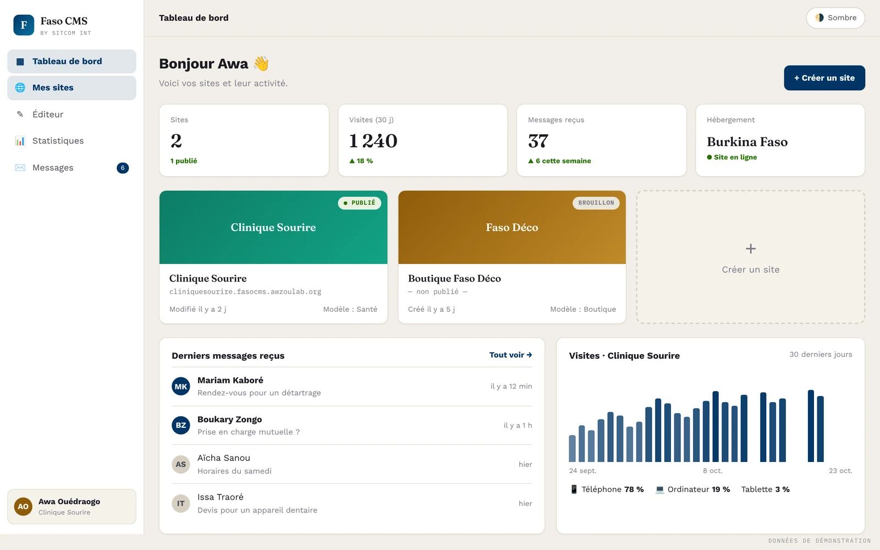
Task: Open the Faso Déco brown site thumbnail
Action: 512,227
